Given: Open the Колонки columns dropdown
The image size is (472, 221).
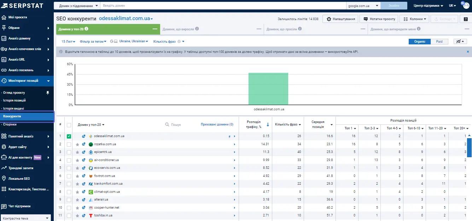Looking at the screenshot, I should pos(414,19).
